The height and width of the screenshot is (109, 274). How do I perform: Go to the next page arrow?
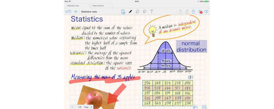(91, 107)
